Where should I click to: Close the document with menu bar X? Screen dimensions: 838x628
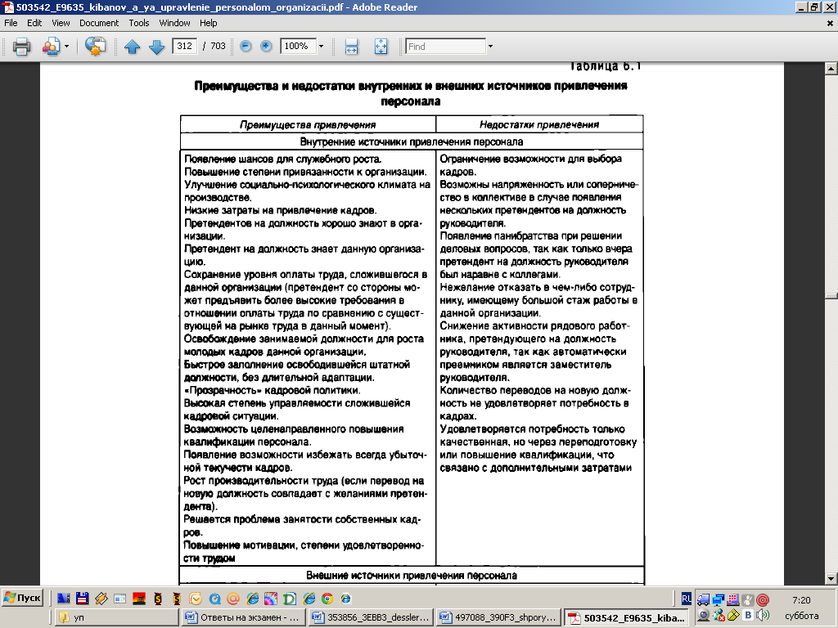point(830,23)
